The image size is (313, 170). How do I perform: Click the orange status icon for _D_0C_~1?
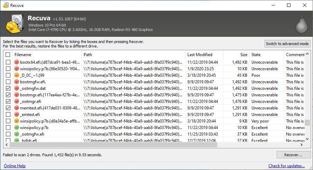[17, 75]
